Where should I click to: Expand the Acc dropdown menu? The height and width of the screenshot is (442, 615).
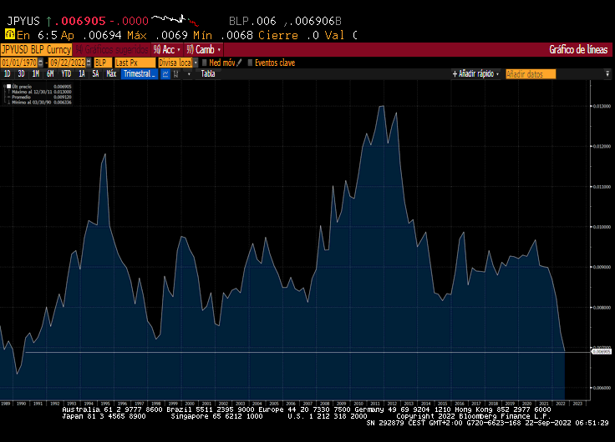(x=167, y=50)
